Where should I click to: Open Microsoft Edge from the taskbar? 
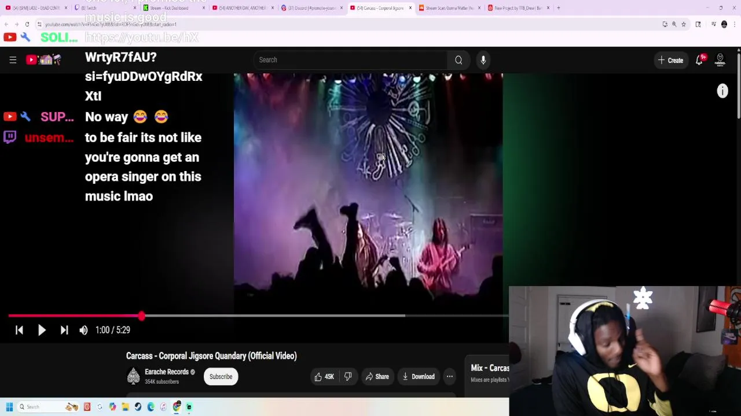(x=151, y=407)
